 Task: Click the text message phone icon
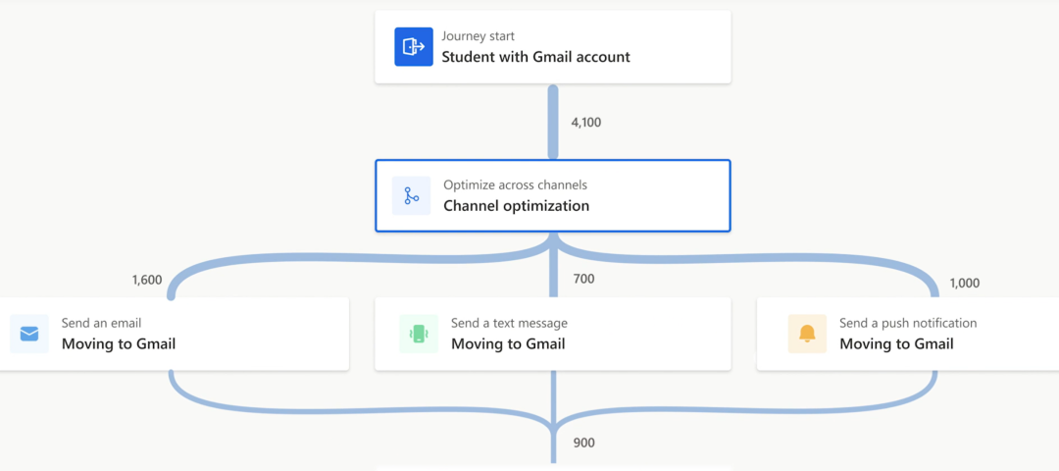pyautogui.click(x=419, y=334)
